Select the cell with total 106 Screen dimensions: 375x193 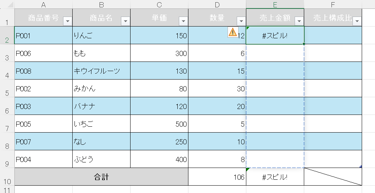tap(217, 177)
